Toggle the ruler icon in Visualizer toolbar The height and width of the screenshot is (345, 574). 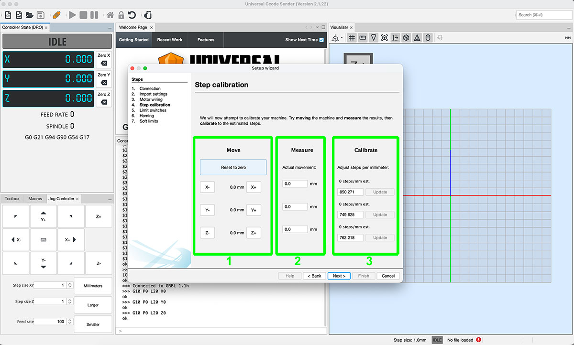pos(363,38)
